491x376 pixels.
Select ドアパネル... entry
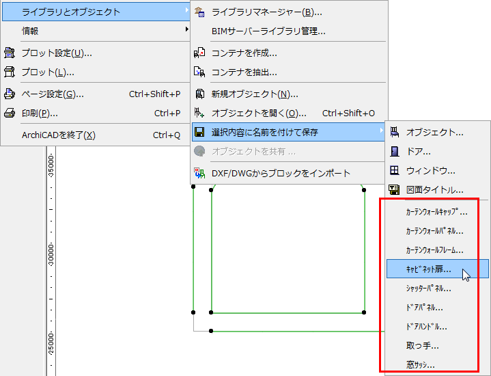[x=438, y=308]
